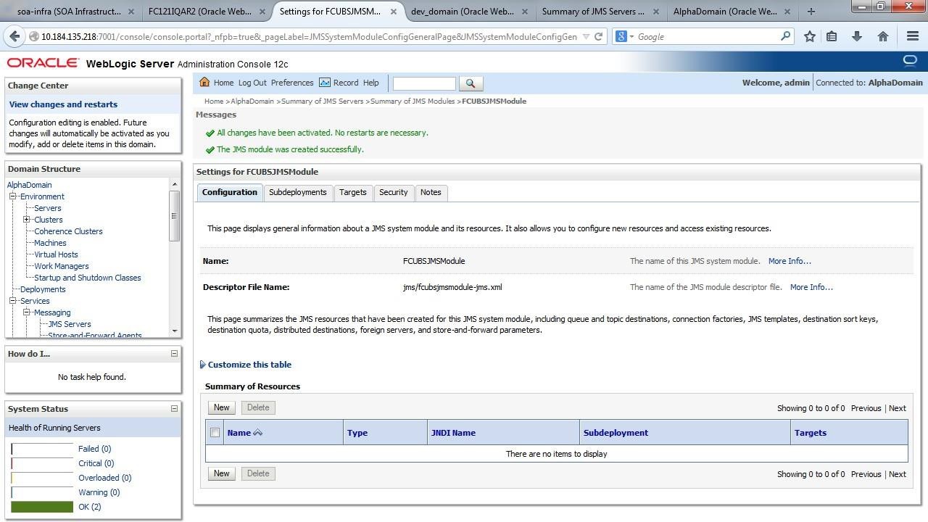The width and height of the screenshot is (928, 522).
Task: Switch to Summary of JMS Servers browser tab
Action: click(600, 12)
